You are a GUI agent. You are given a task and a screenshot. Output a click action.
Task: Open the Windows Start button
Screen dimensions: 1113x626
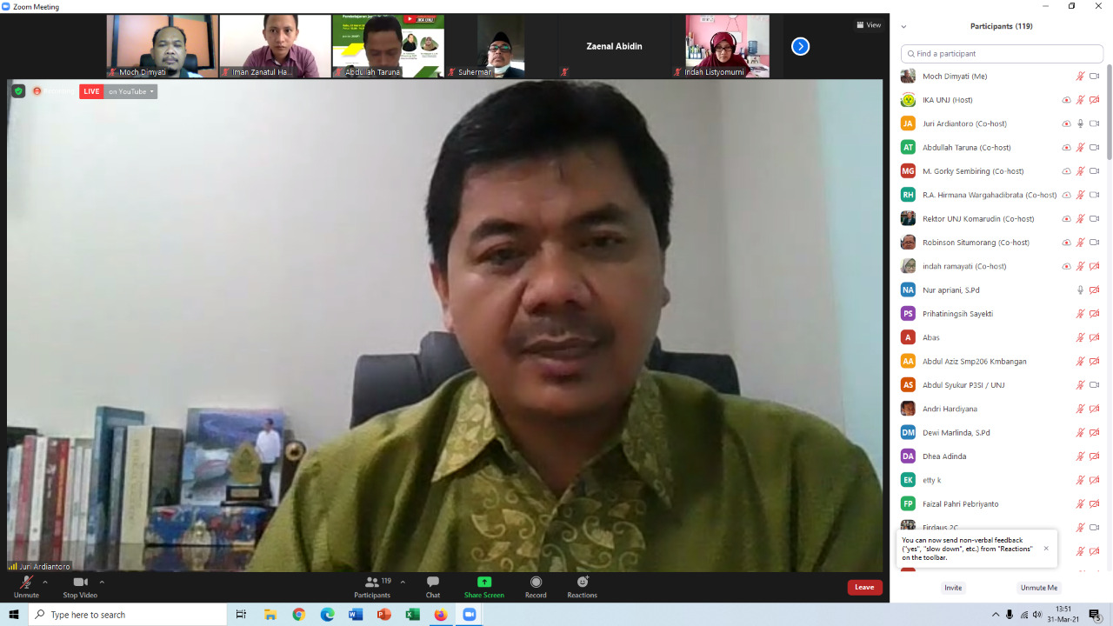pyautogui.click(x=14, y=615)
